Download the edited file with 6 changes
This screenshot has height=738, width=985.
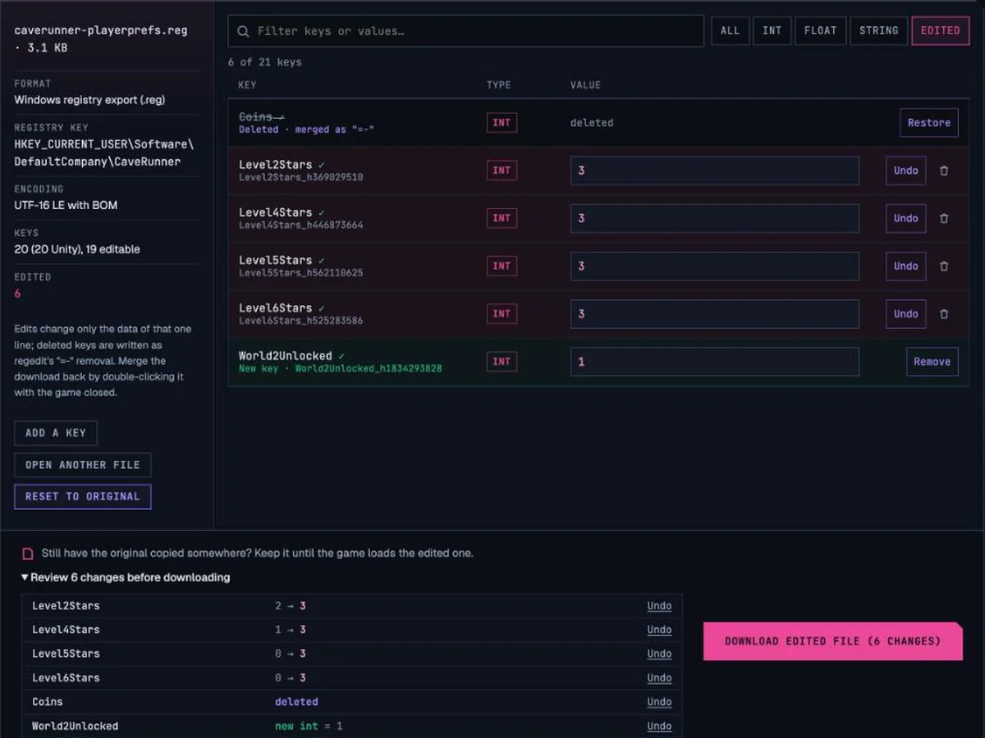tap(832, 641)
